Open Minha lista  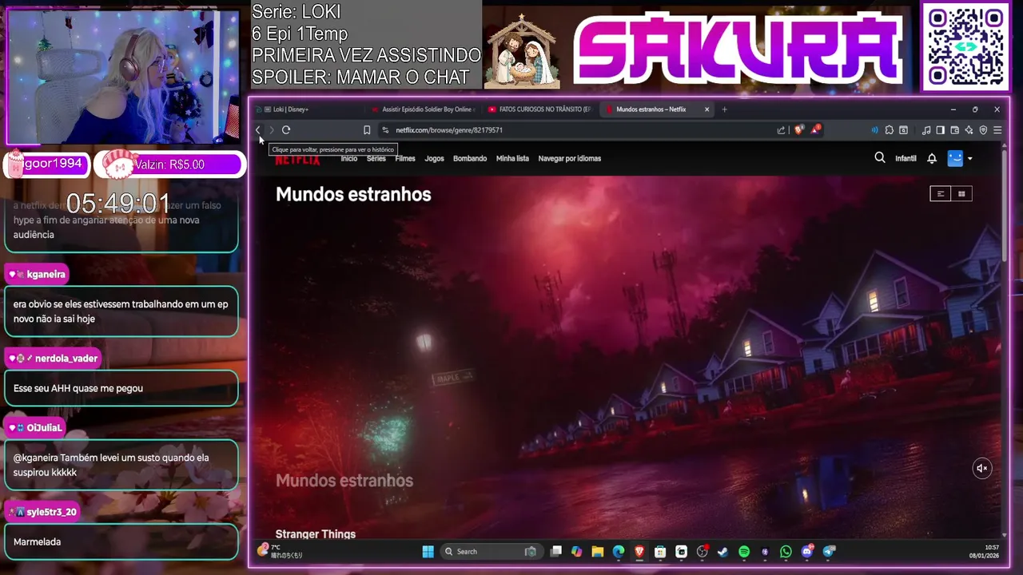point(512,158)
